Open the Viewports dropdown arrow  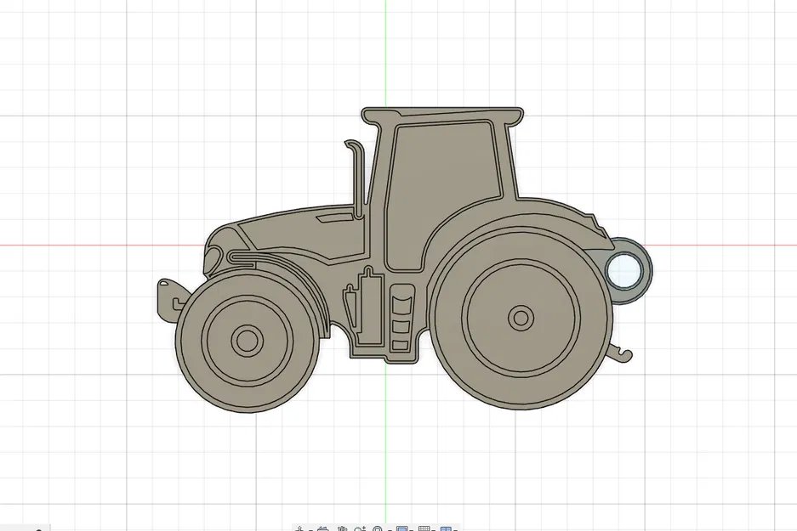(x=455, y=527)
